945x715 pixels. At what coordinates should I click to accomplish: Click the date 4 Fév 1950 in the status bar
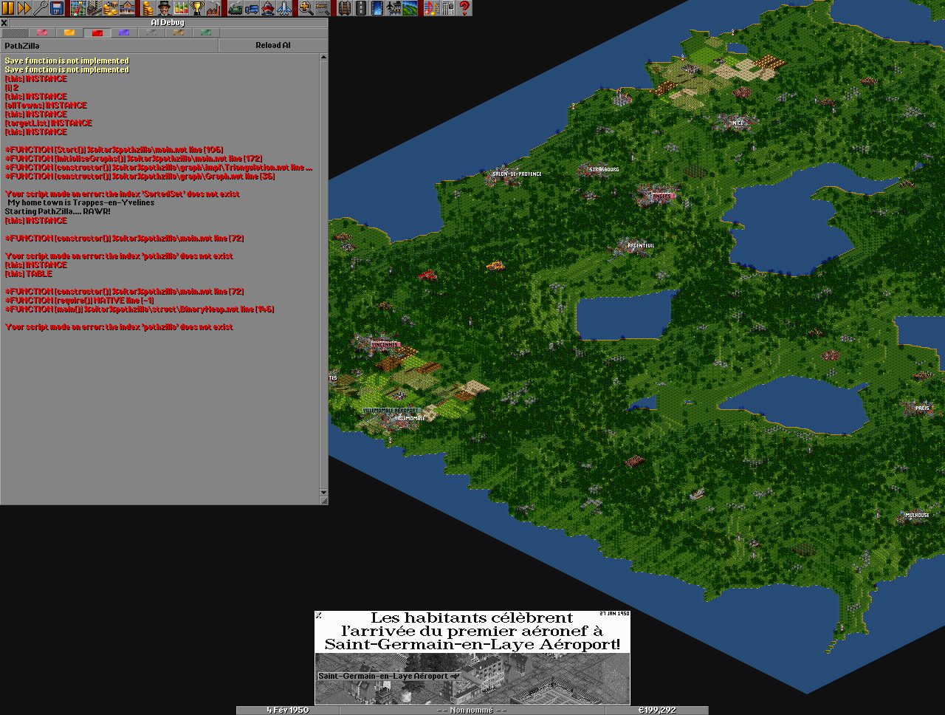(288, 710)
